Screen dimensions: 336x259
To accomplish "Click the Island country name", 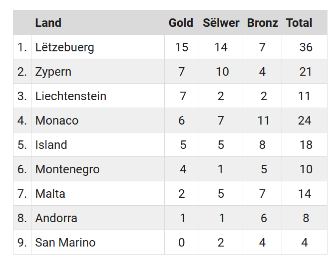I will click(51, 145).
